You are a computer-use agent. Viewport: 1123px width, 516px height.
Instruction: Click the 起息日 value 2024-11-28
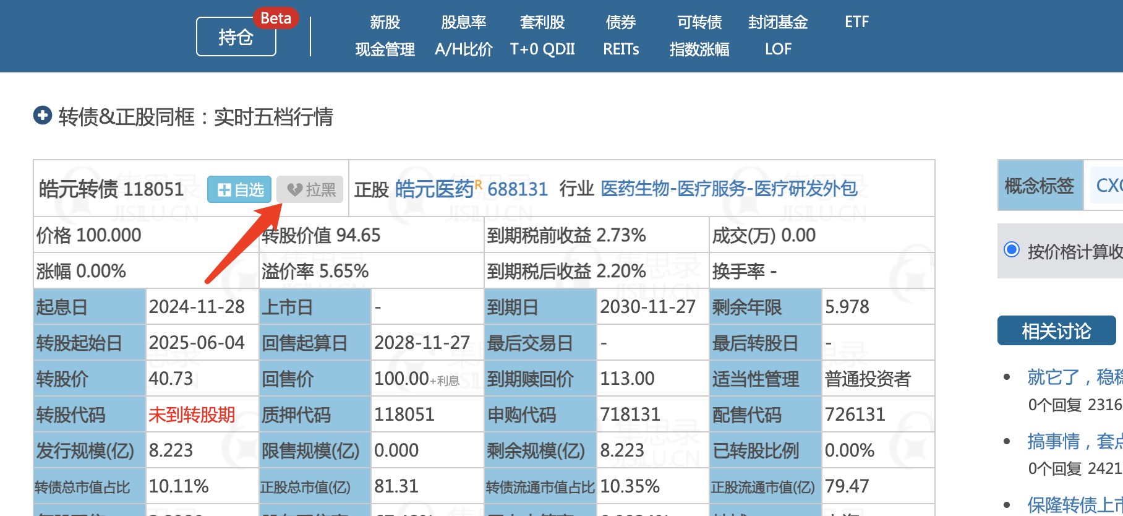(x=197, y=307)
